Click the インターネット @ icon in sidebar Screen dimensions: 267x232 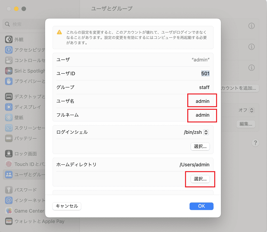click(9, 200)
